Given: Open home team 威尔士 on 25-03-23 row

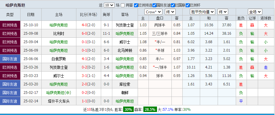Looking at the screenshot, I should coord(59,76).
